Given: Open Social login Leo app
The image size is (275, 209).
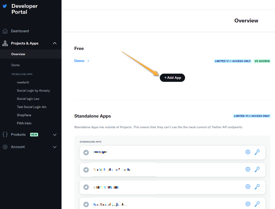Looking at the screenshot, I should click(x=28, y=99).
